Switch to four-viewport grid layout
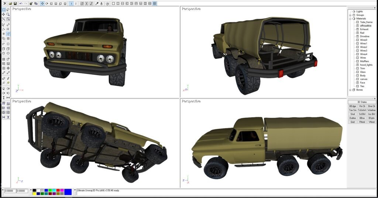The height and width of the screenshot is (198, 378). click(x=155, y=3)
